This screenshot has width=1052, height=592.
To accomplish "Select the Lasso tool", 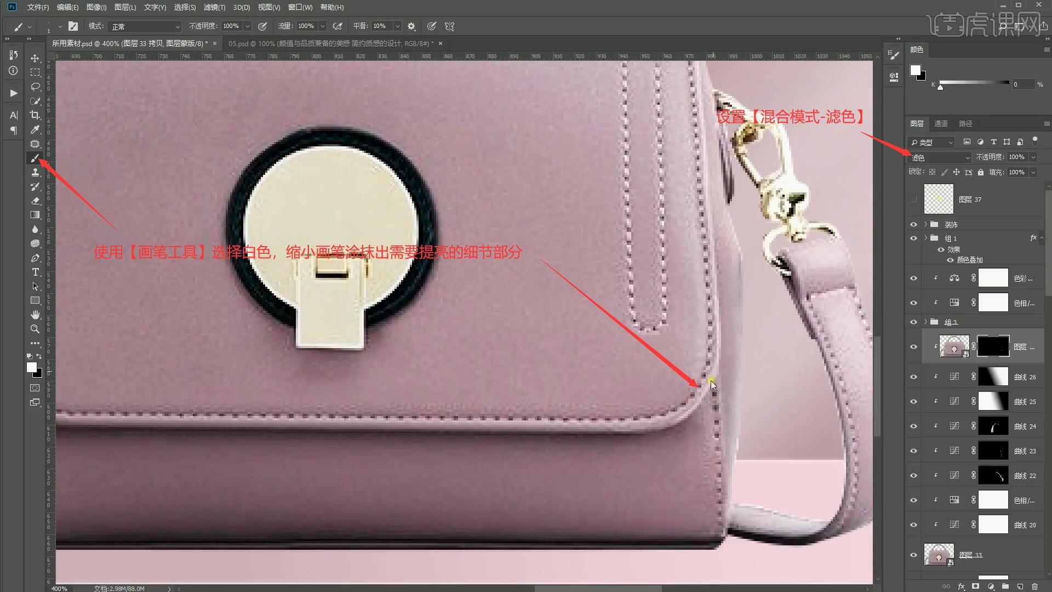I will pyautogui.click(x=35, y=87).
